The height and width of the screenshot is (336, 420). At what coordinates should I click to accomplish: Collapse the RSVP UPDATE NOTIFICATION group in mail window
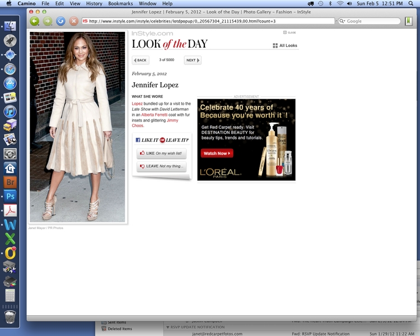[x=167, y=327]
